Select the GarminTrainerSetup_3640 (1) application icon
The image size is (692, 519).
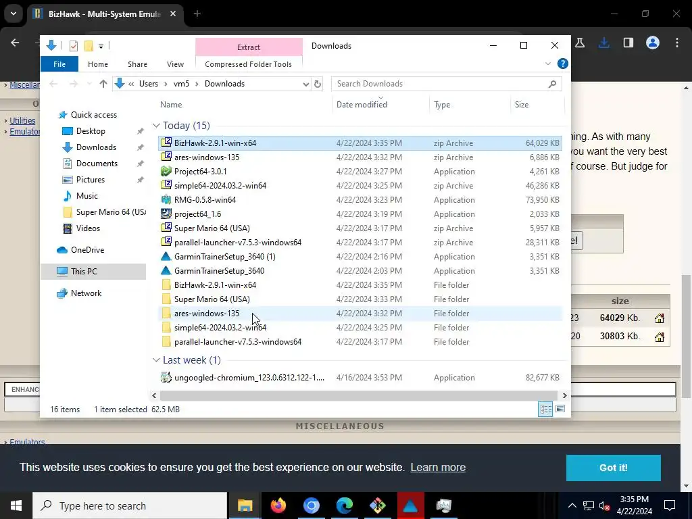pyautogui.click(x=166, y=256)
